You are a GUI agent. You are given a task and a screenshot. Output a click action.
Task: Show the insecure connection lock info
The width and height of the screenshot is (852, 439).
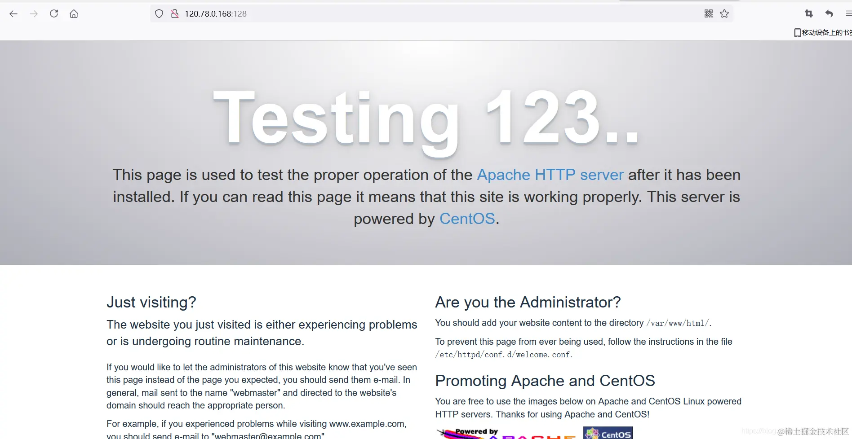175,14
